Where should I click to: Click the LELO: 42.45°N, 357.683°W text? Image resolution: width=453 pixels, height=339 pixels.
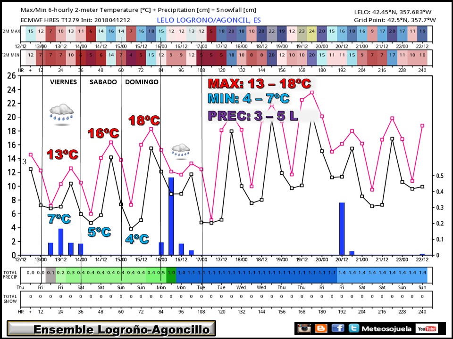click(x=393, y=12)
